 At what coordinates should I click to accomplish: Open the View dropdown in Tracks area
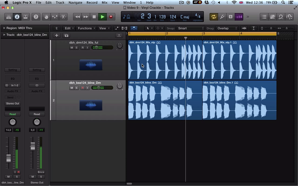(104, 28)
